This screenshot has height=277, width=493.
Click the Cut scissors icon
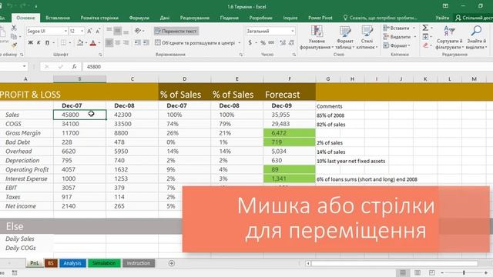point(14,28)
